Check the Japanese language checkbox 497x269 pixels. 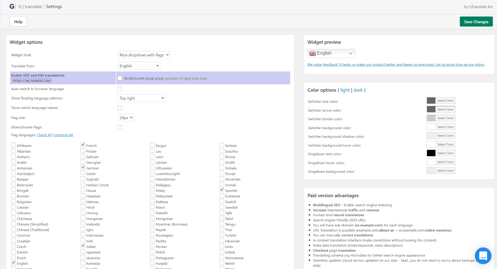(83, 252)
